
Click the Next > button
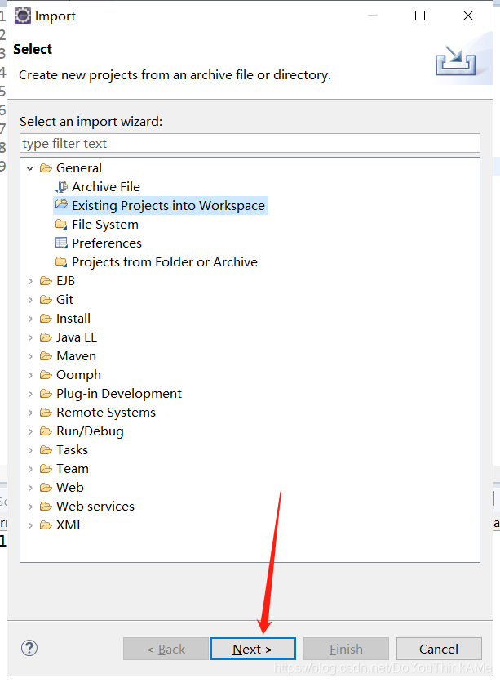(x=253, y=649)
